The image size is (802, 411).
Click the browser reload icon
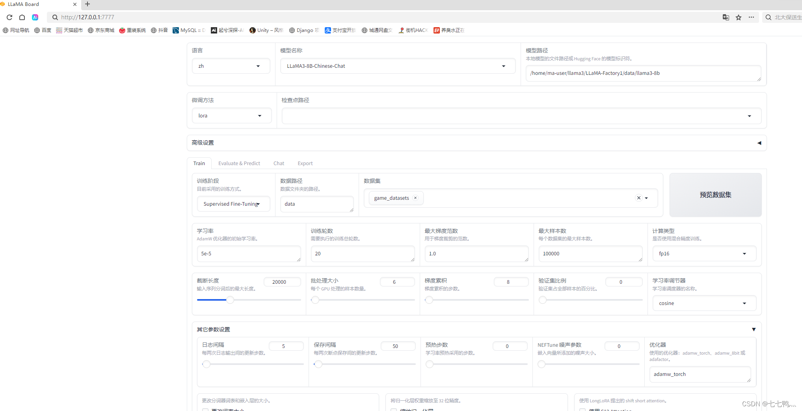(x=9, y=17)
